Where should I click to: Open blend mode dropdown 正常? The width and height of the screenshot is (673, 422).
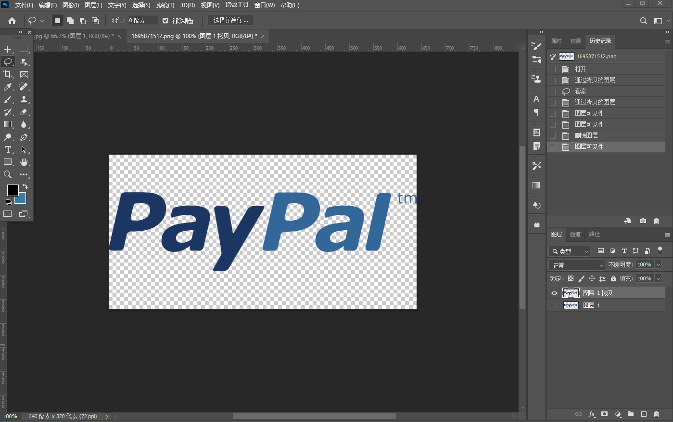[577, 265]
